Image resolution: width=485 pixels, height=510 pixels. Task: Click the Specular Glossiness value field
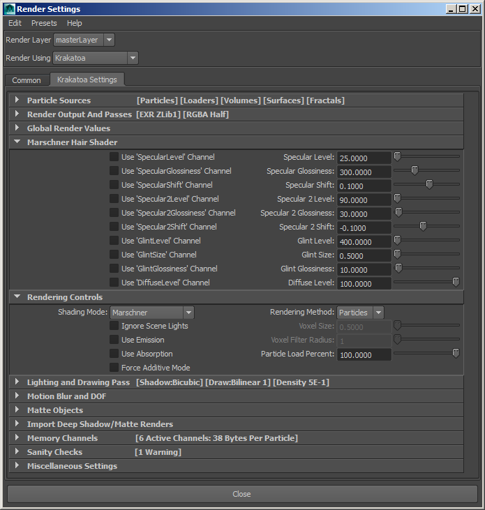[364, 172]
